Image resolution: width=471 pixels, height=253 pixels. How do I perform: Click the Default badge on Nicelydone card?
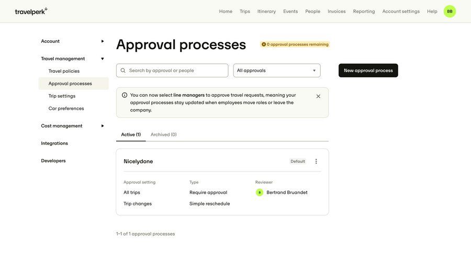click(x=298, y=162)
